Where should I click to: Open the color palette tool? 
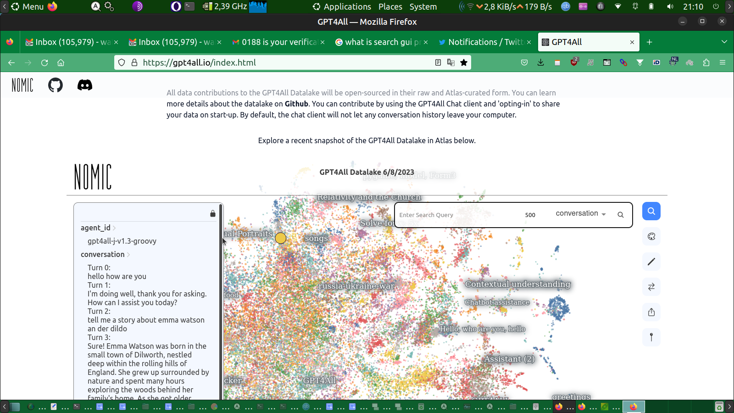pos(651,236)
